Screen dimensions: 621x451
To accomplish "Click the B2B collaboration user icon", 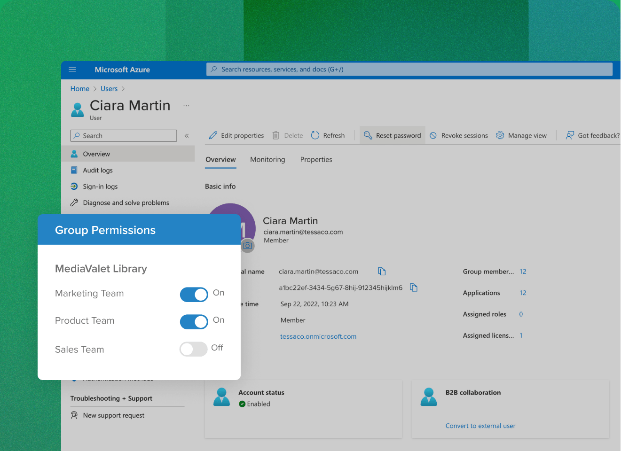I will click(x=429, y=397).
